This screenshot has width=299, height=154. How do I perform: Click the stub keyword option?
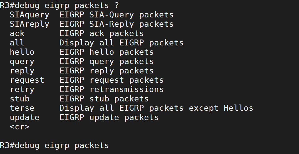20,99
